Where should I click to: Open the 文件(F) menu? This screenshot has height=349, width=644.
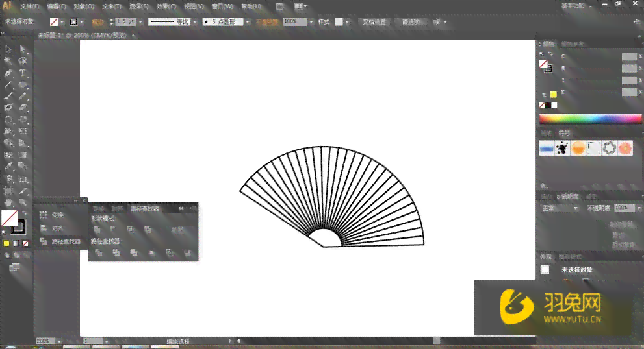(30, 6)
